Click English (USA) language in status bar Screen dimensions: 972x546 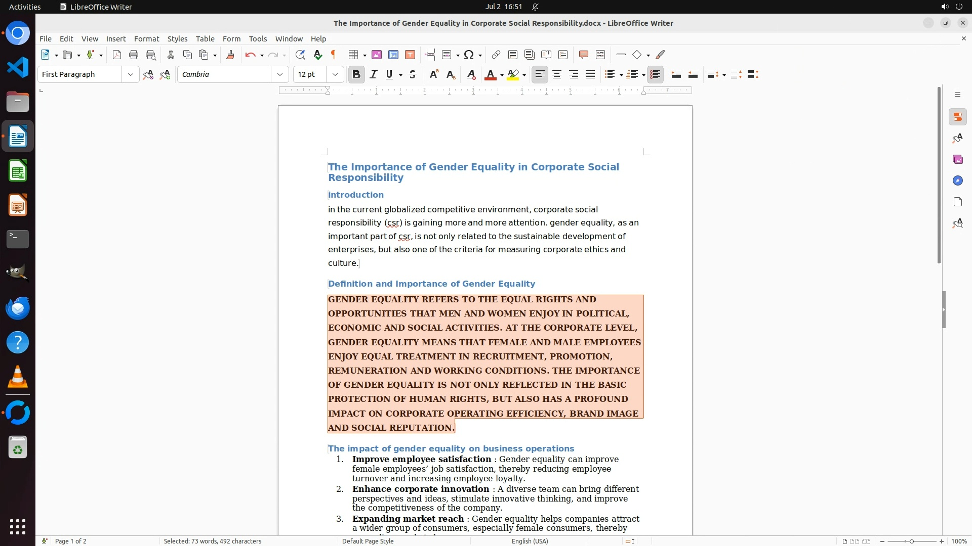(x=530, y=541)
